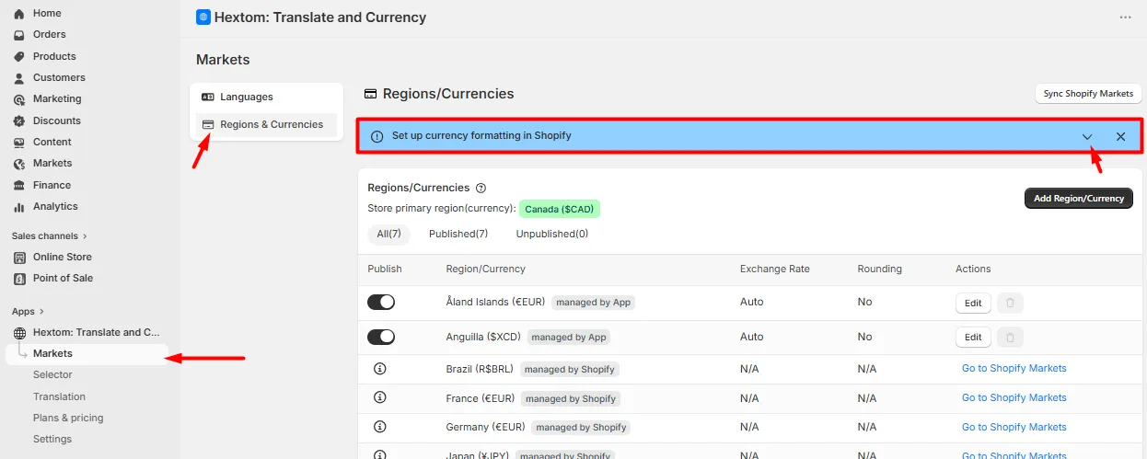The image size is (1147, 459).
Task: Open Regions & Currencies menu item
Action: (266, 125)
